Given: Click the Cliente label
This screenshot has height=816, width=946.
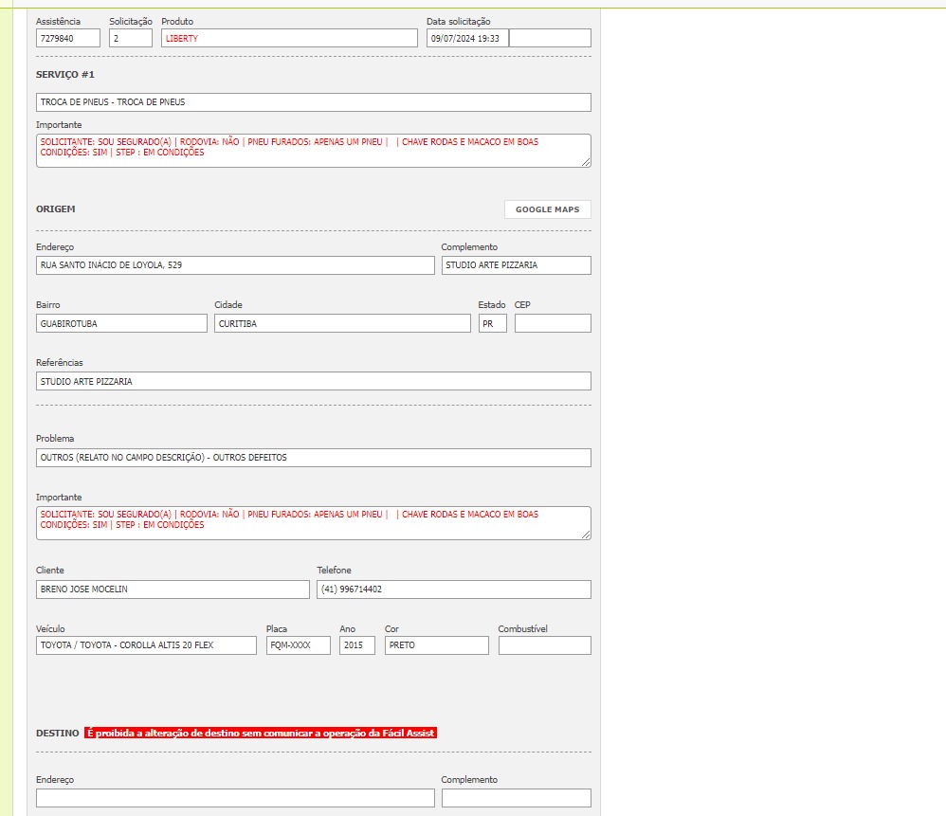Looking at the screenshot, I should (x=50, y=570).
